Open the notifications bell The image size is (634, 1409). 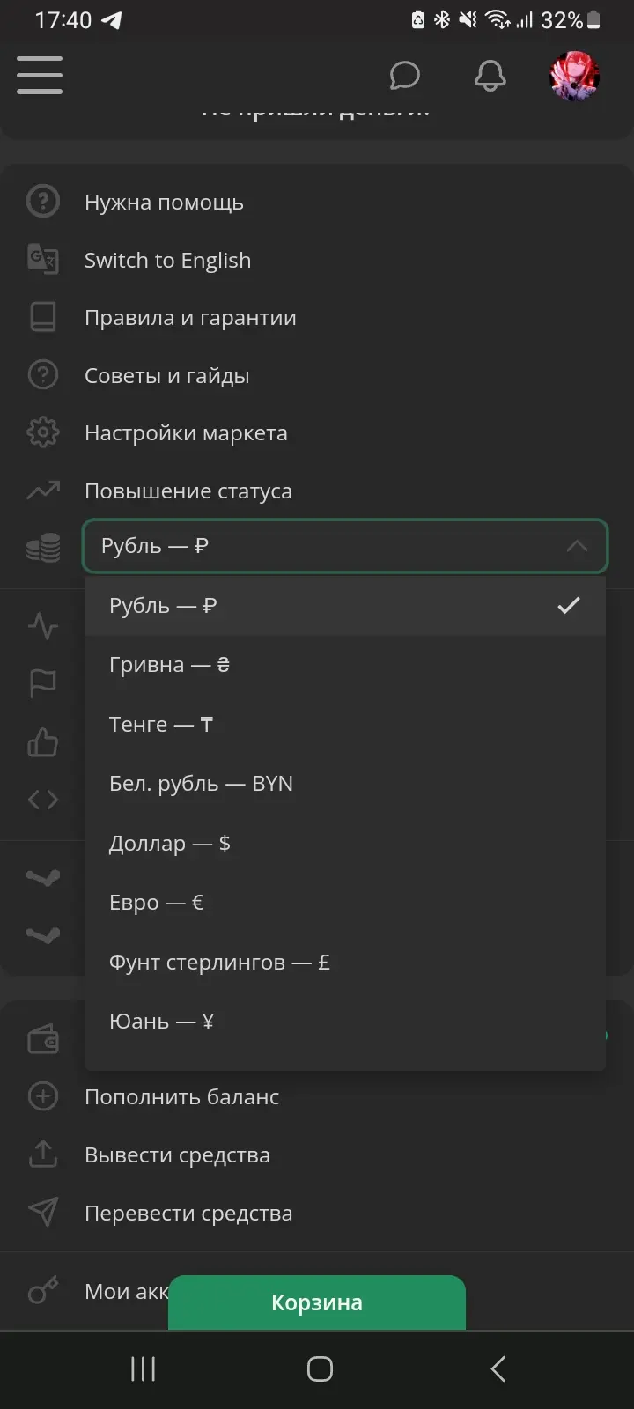point(490,76)
